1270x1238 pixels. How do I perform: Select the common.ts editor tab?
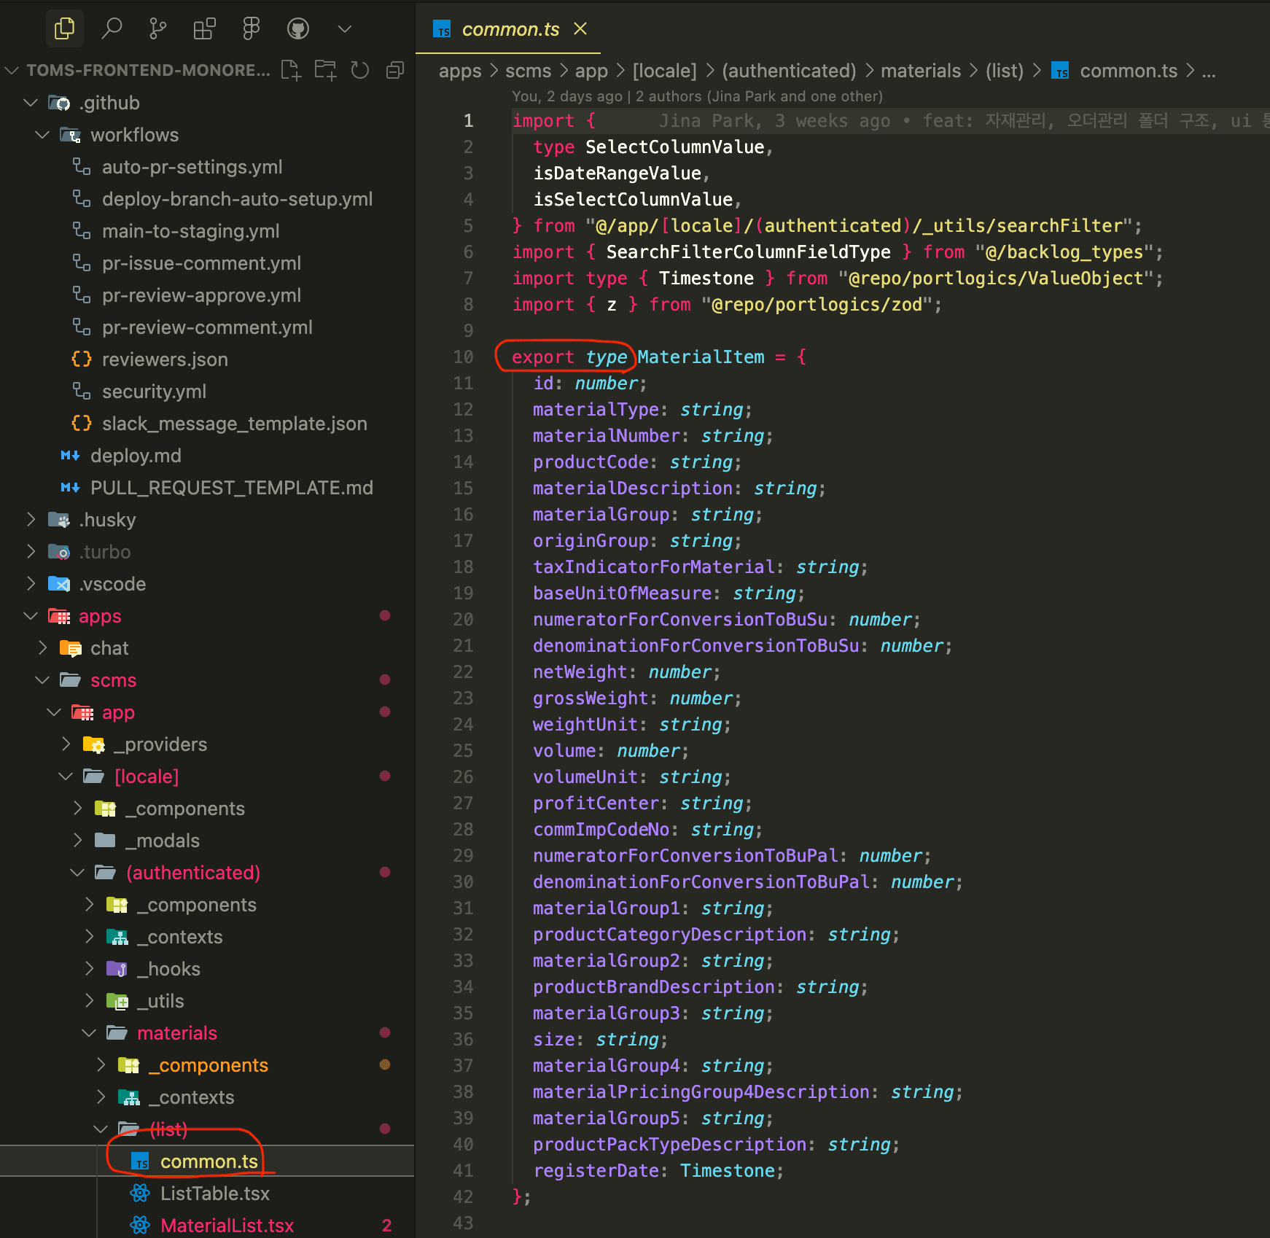pos(510,29)
